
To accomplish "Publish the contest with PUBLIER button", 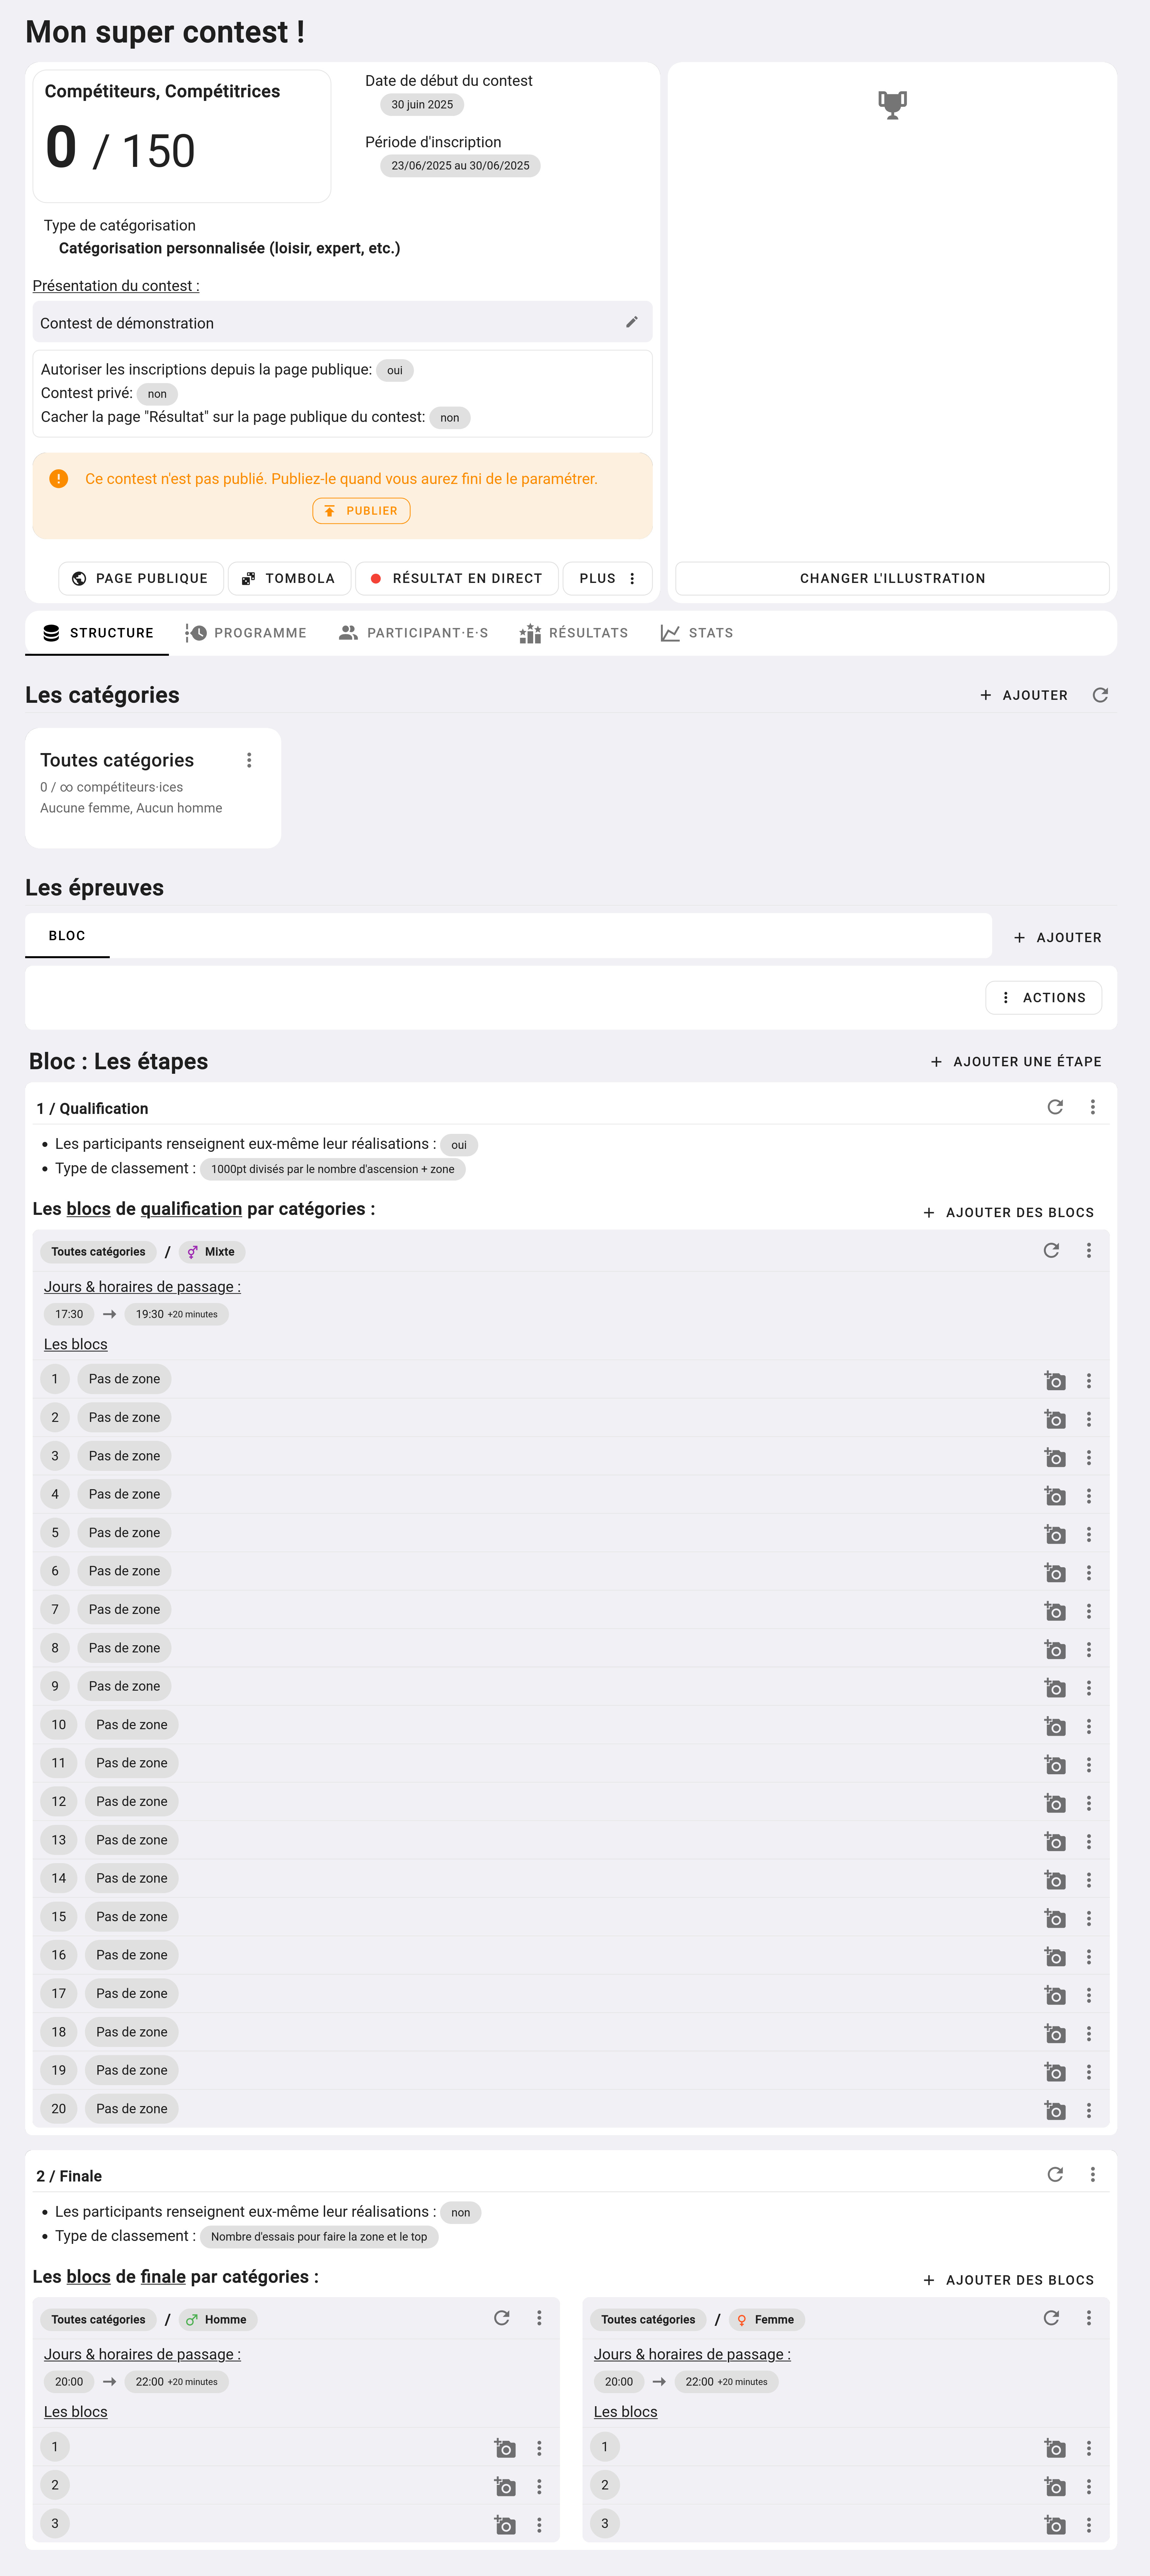I will (x=361, y=511).
